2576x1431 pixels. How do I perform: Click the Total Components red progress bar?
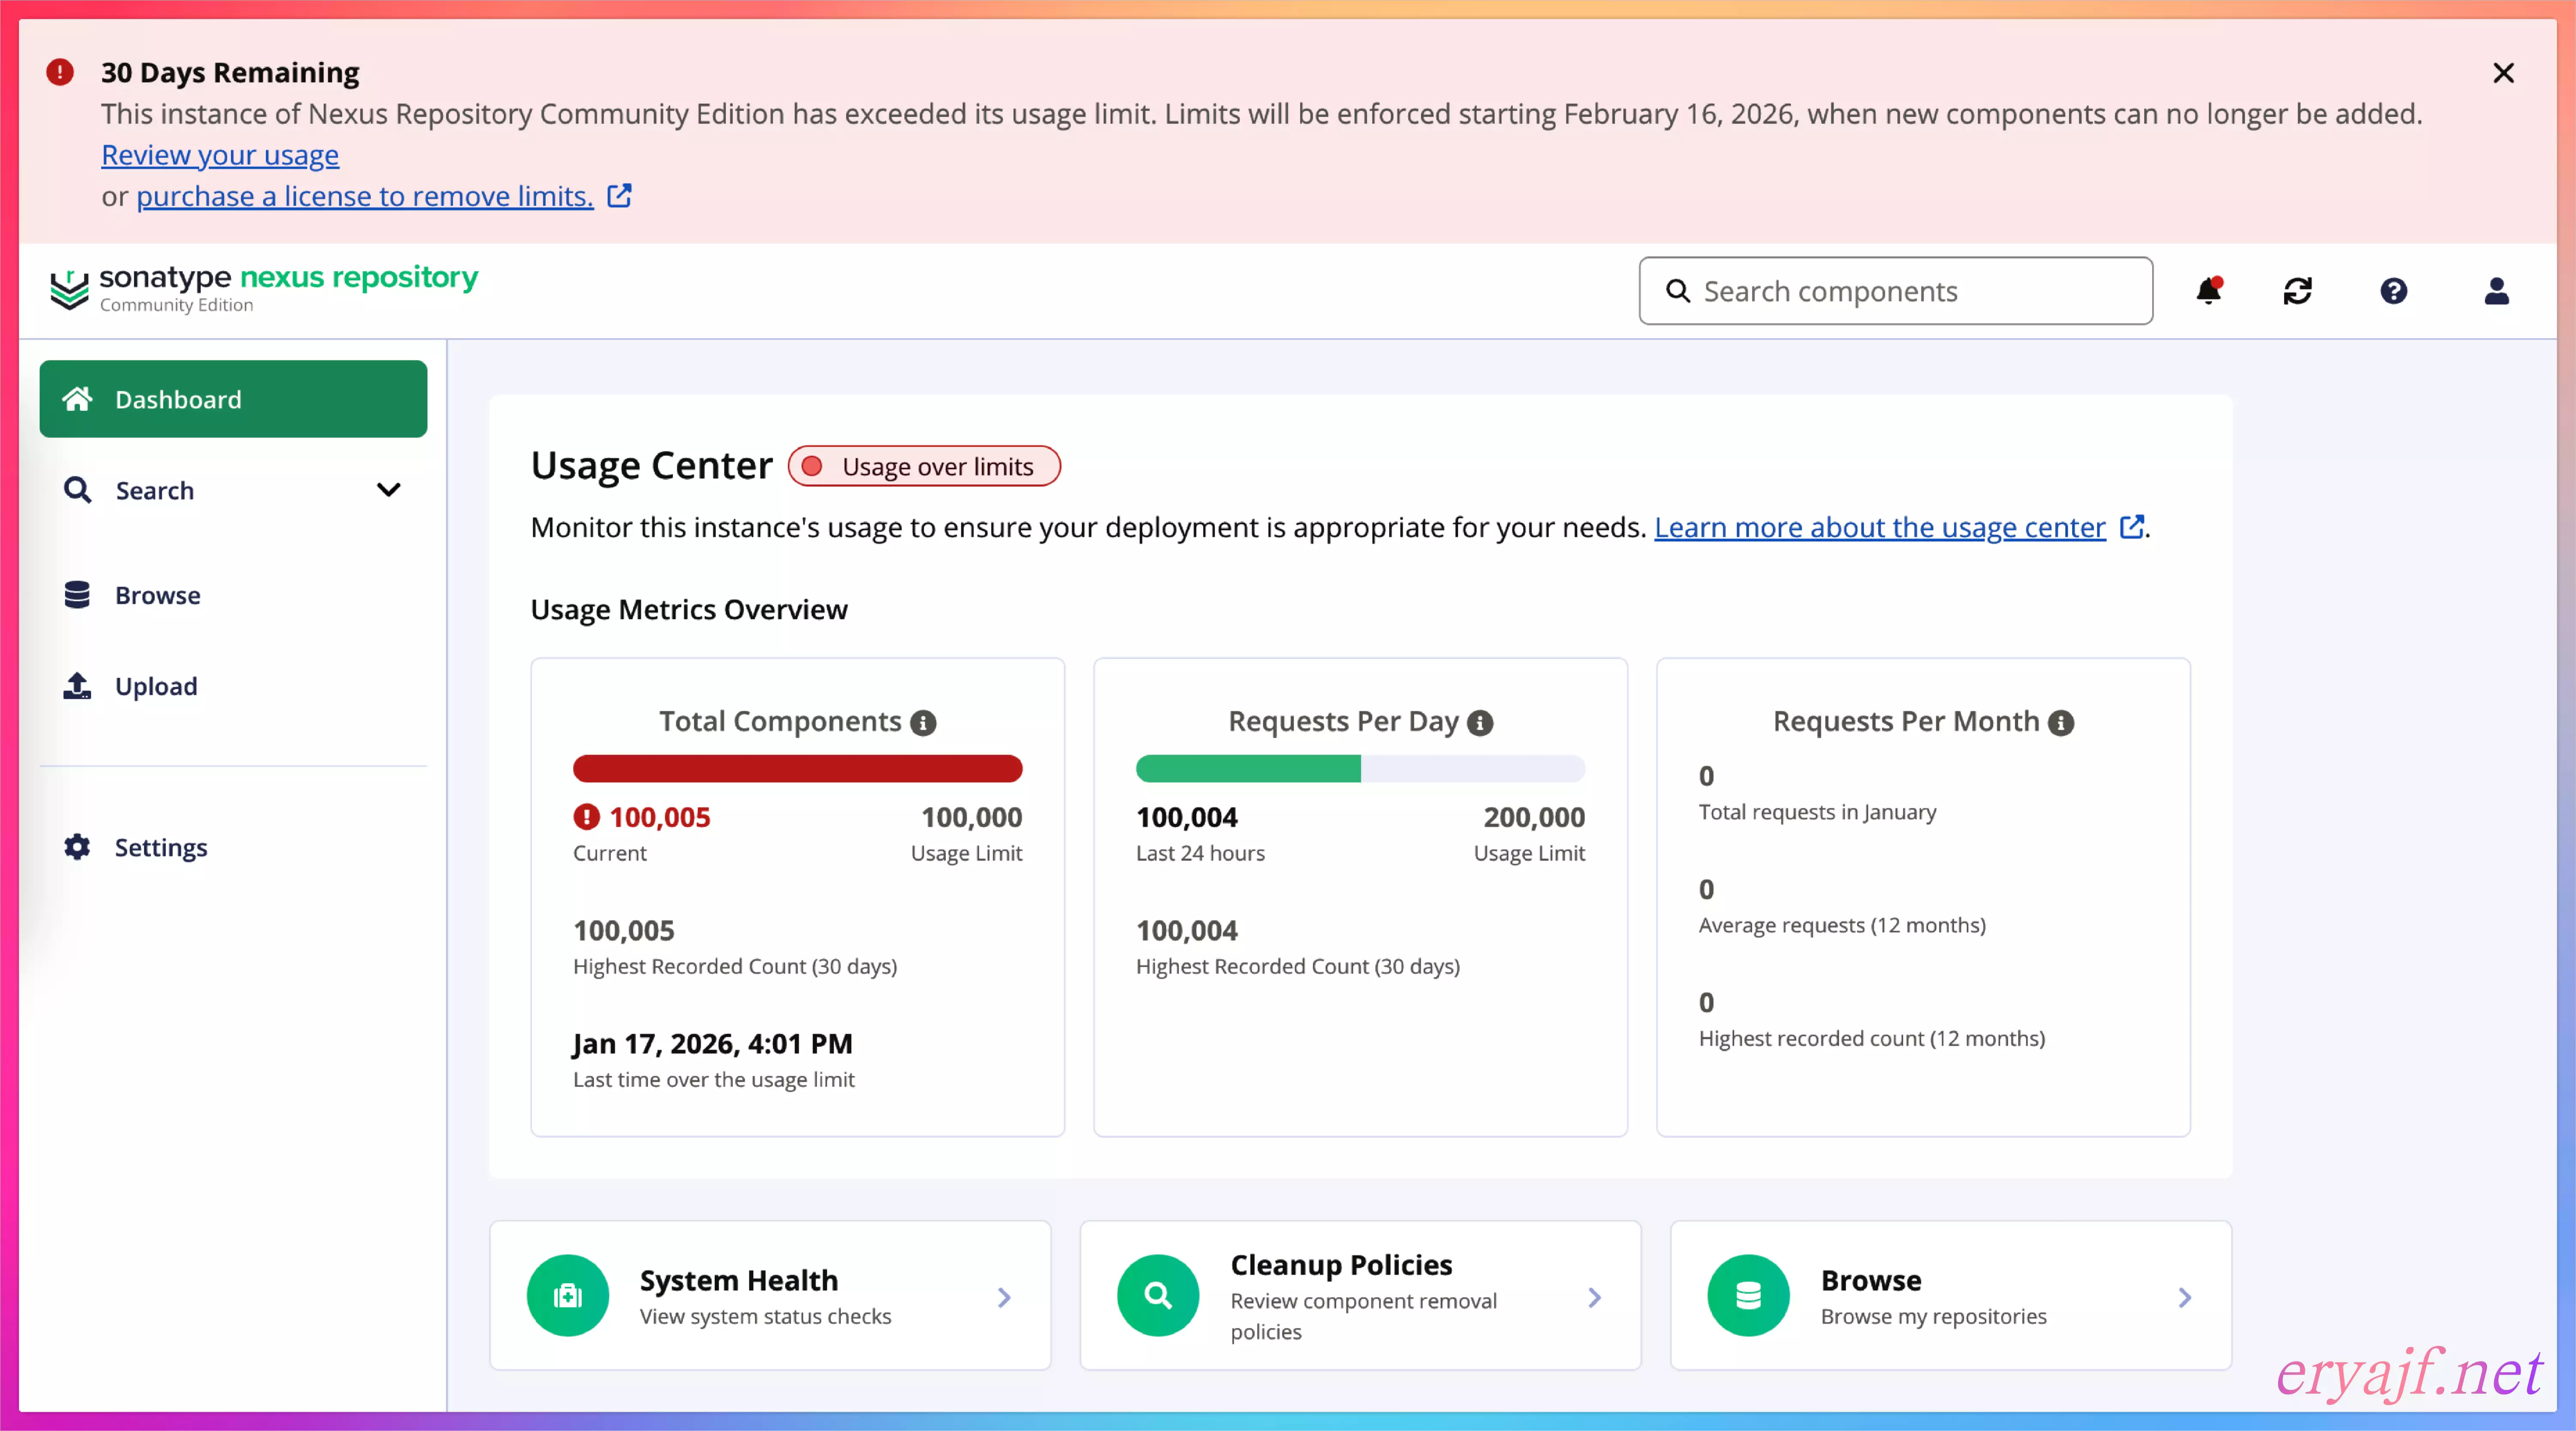(x=797, y=769)
